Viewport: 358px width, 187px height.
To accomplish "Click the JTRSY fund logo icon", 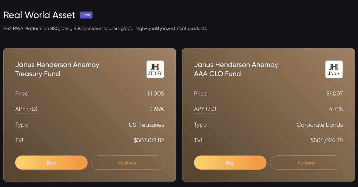I will (155, 69).
